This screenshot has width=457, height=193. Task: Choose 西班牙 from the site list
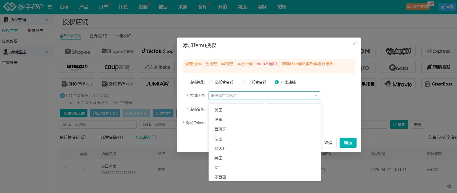click(265, 129)
